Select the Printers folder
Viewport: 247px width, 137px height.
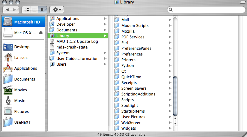click(143, 60)
